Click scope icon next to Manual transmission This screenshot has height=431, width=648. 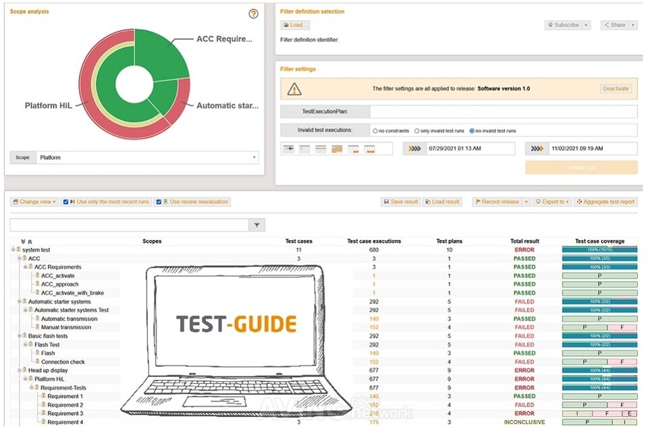click(x=37, y=327)
